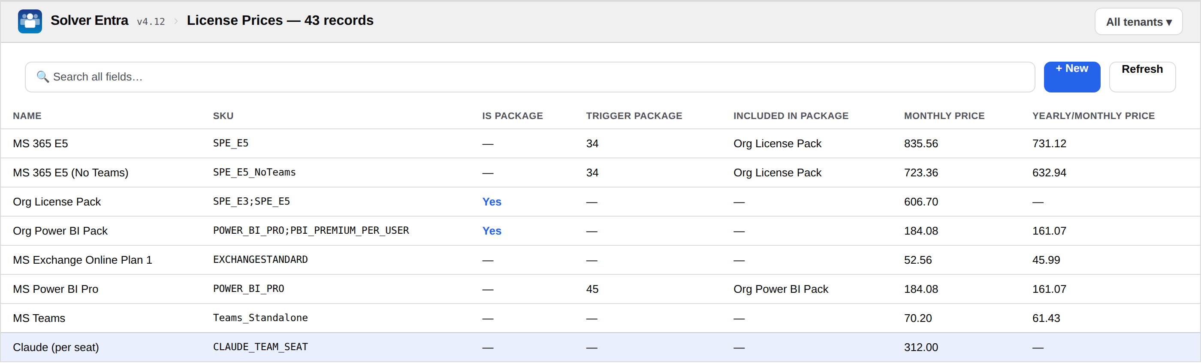Click the POWER_BI_PRO SKU in MS Power BI Pro row

(248, 289)
